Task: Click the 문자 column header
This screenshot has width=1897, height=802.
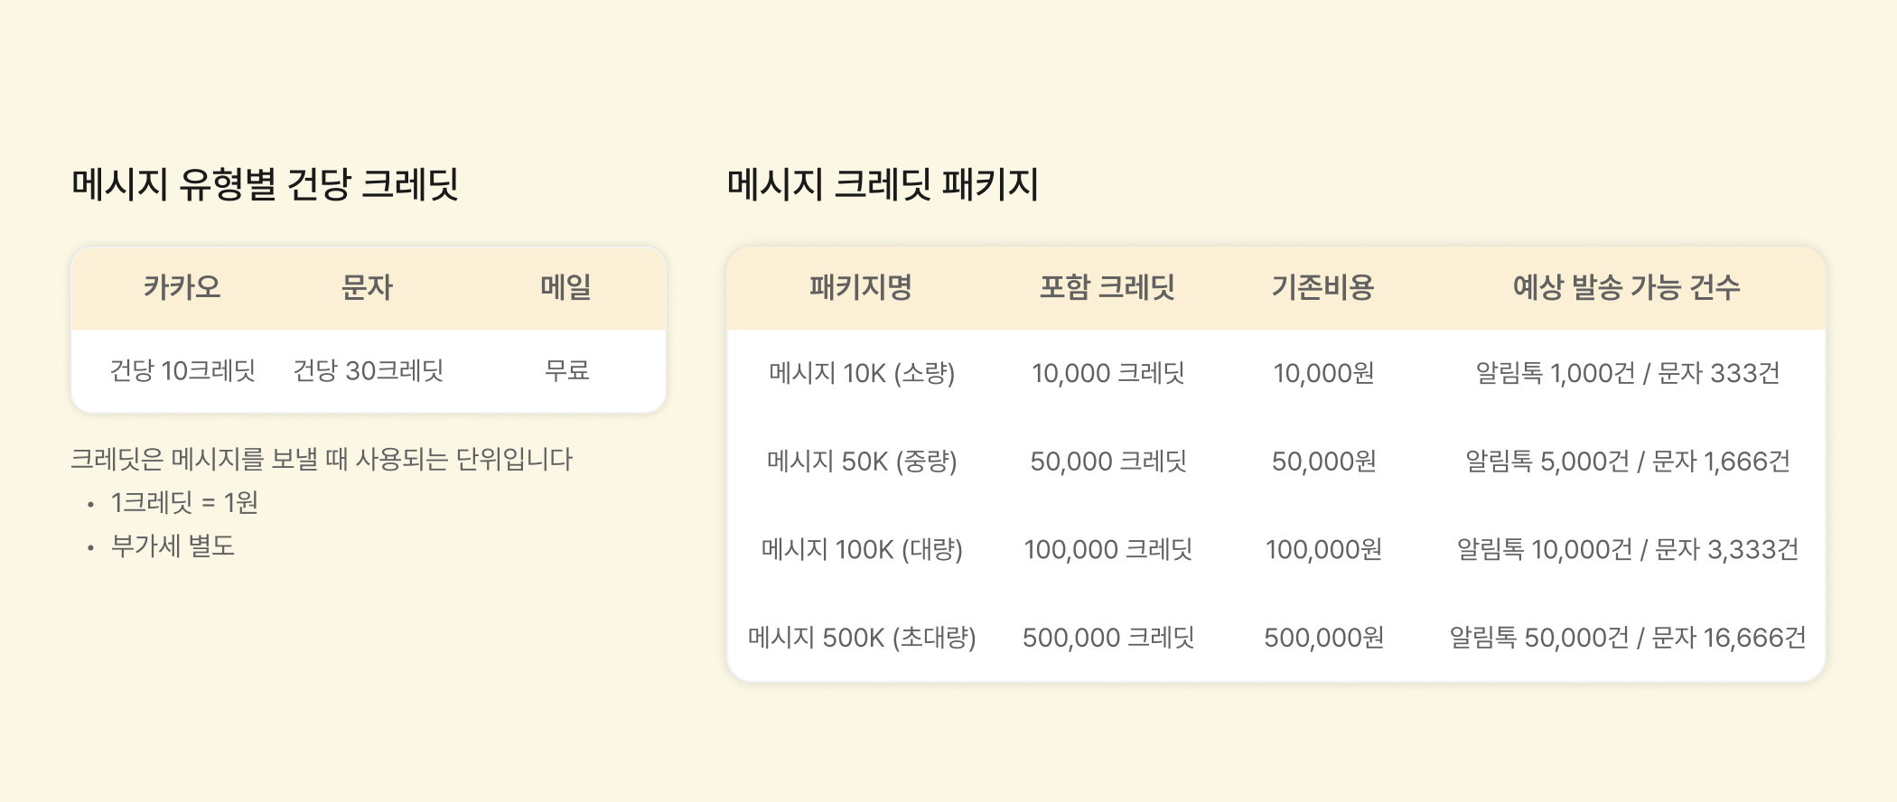Action: pos(367,287)
